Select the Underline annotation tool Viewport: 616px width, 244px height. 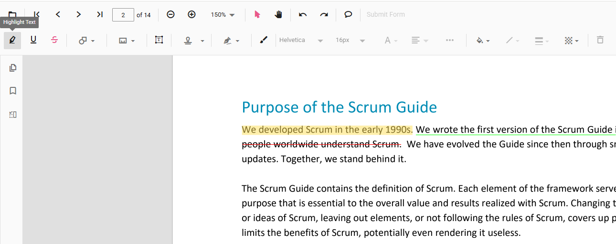pyautogui.click(x=33, y=41)
